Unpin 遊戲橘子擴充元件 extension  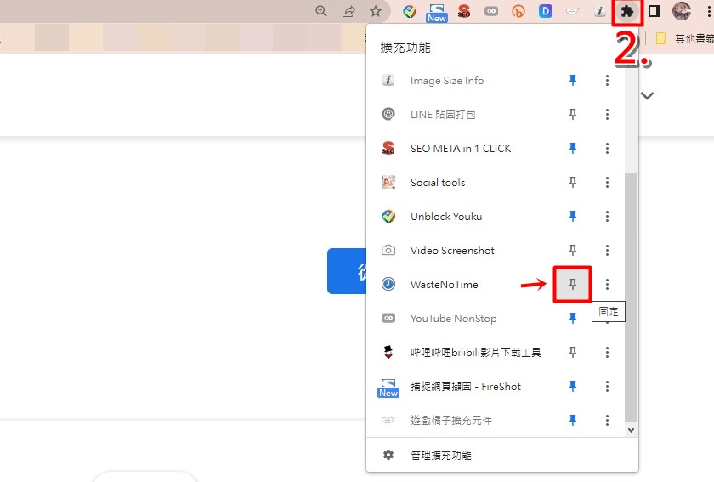(573, 420)
